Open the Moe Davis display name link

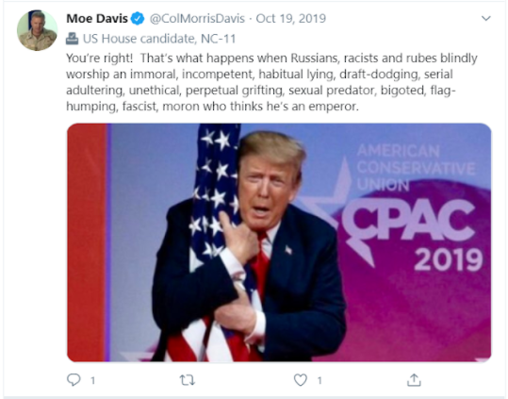(97, 19)
